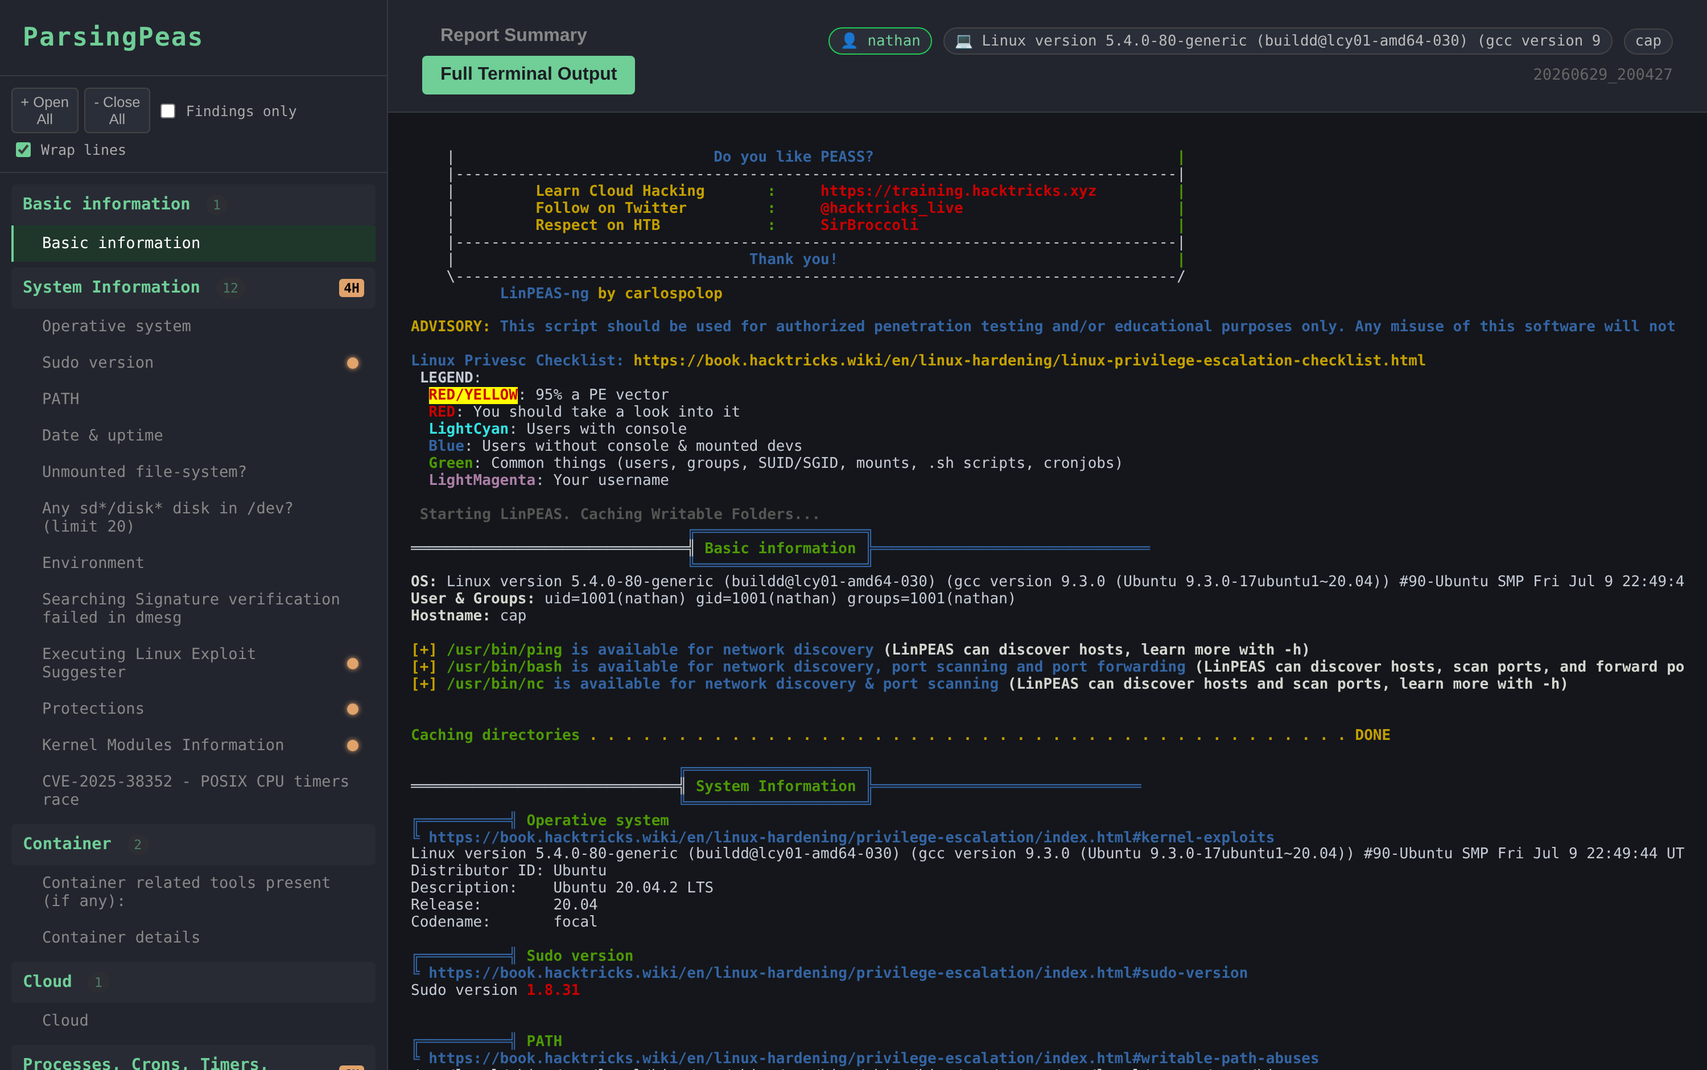Click the System Information terminal section banner
Screen dimensions: 1707x1070
[776, 786]
